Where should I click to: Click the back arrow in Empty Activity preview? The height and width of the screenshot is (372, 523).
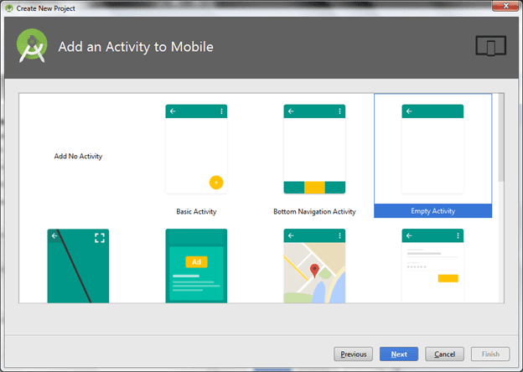click(x=409, y=111)
